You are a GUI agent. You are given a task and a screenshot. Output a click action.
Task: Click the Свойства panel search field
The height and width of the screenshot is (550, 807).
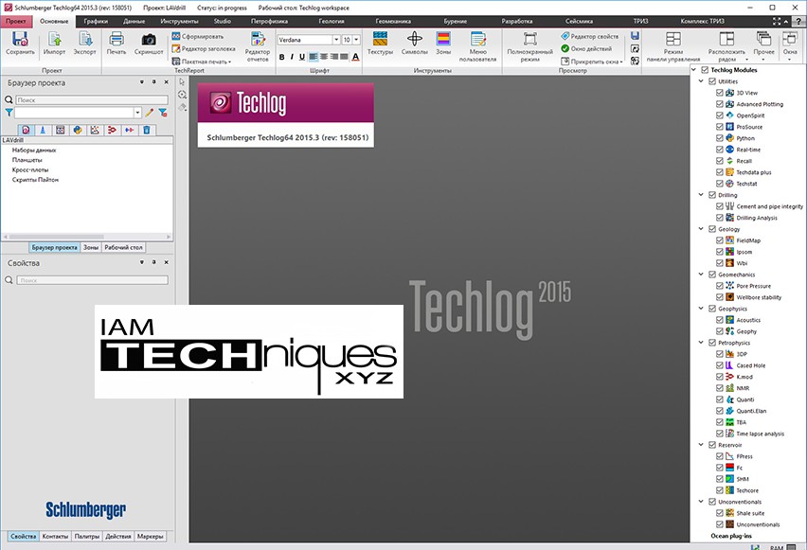tap(92, 280)
